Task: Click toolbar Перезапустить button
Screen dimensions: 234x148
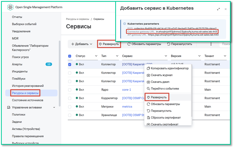Action: point(179,44)
